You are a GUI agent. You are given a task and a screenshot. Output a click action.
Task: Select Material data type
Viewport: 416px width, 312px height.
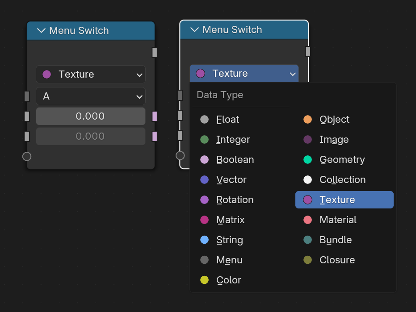click(345, 220)
